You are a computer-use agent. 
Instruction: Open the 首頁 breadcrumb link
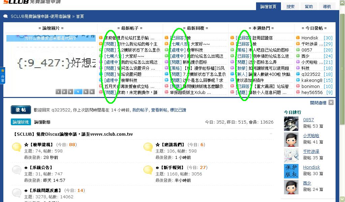coord(80,16)
